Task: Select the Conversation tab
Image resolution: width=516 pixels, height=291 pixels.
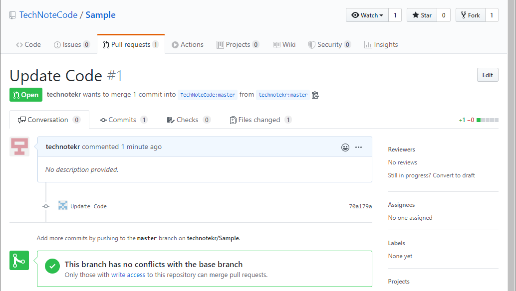Action: coord(49,120)
